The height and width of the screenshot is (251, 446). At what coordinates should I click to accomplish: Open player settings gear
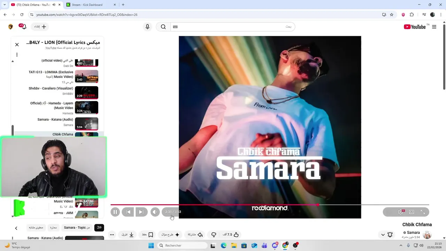pyautogui.click(x=401, y=212)
